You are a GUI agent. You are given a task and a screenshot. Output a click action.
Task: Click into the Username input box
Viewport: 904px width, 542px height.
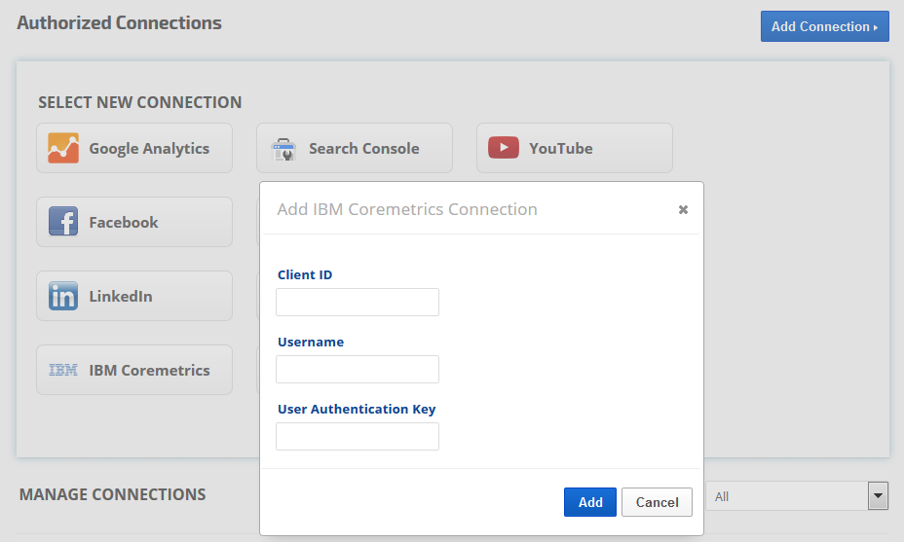click(x=358, y=370)
